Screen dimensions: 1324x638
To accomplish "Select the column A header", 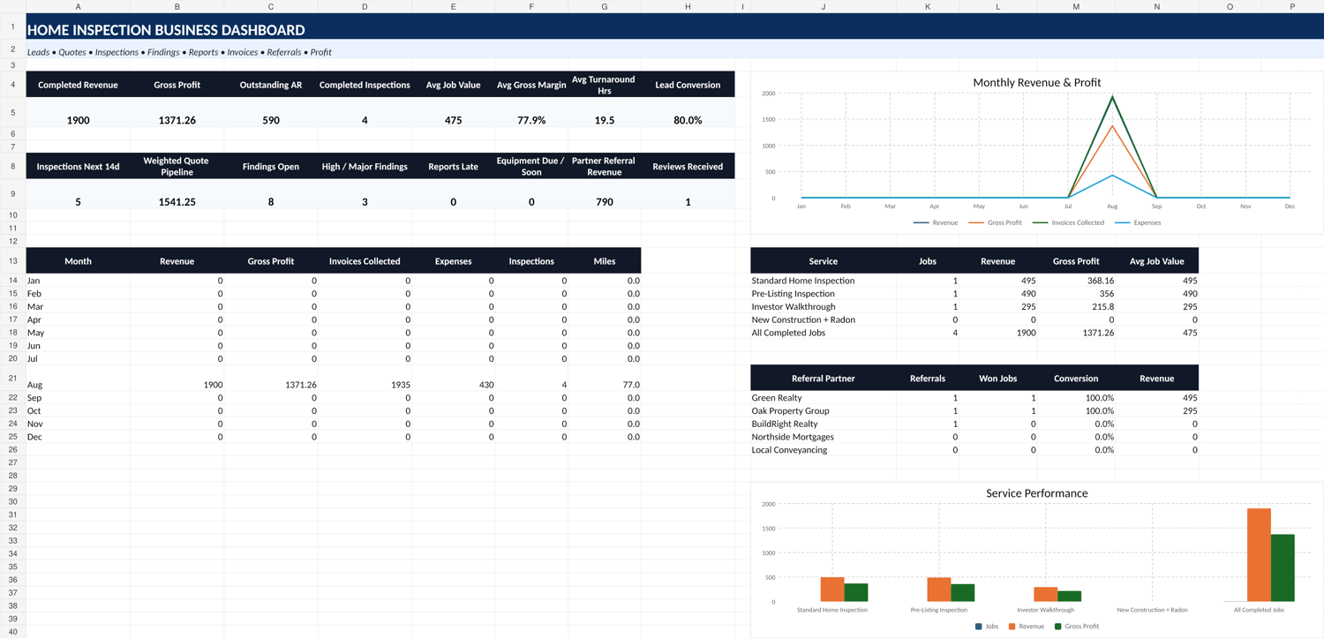I will (78, 6).
